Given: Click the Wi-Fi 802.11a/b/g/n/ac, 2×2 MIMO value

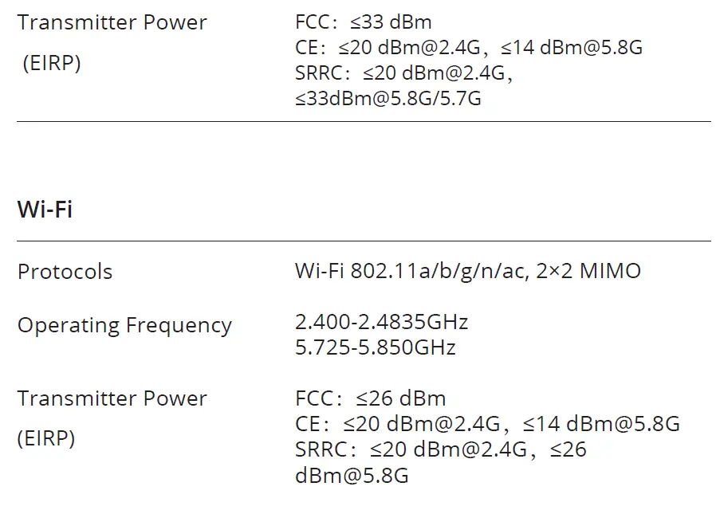Looking at the screenshot, I should (467, 271).
